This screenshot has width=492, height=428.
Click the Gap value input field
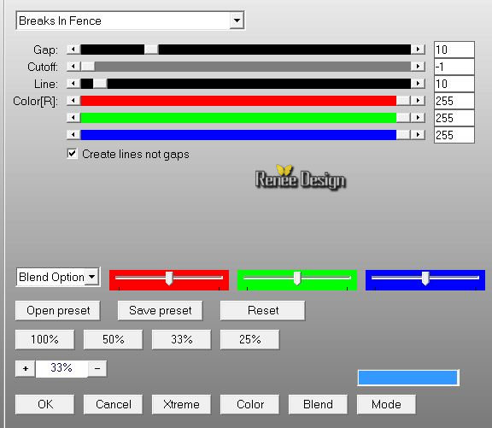click(x=454, y=50)
